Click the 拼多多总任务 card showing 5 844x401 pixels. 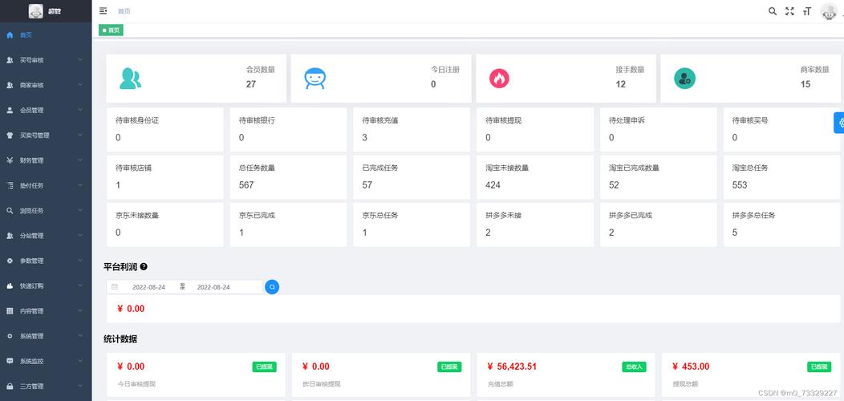[781, 225]
